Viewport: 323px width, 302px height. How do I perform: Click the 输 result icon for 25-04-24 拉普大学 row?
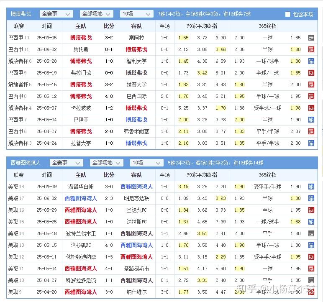(311, 143)
